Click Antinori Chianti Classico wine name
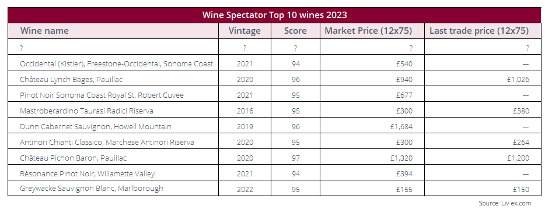Image resolution: width=552 pixels, height=213 pixels. click(x=107, y=143)
